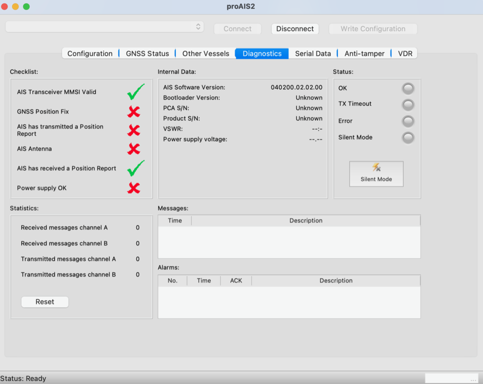The width and height of the screenshot is (483, 384).
Task: Click the Write Configuration button
Action: 373,29
